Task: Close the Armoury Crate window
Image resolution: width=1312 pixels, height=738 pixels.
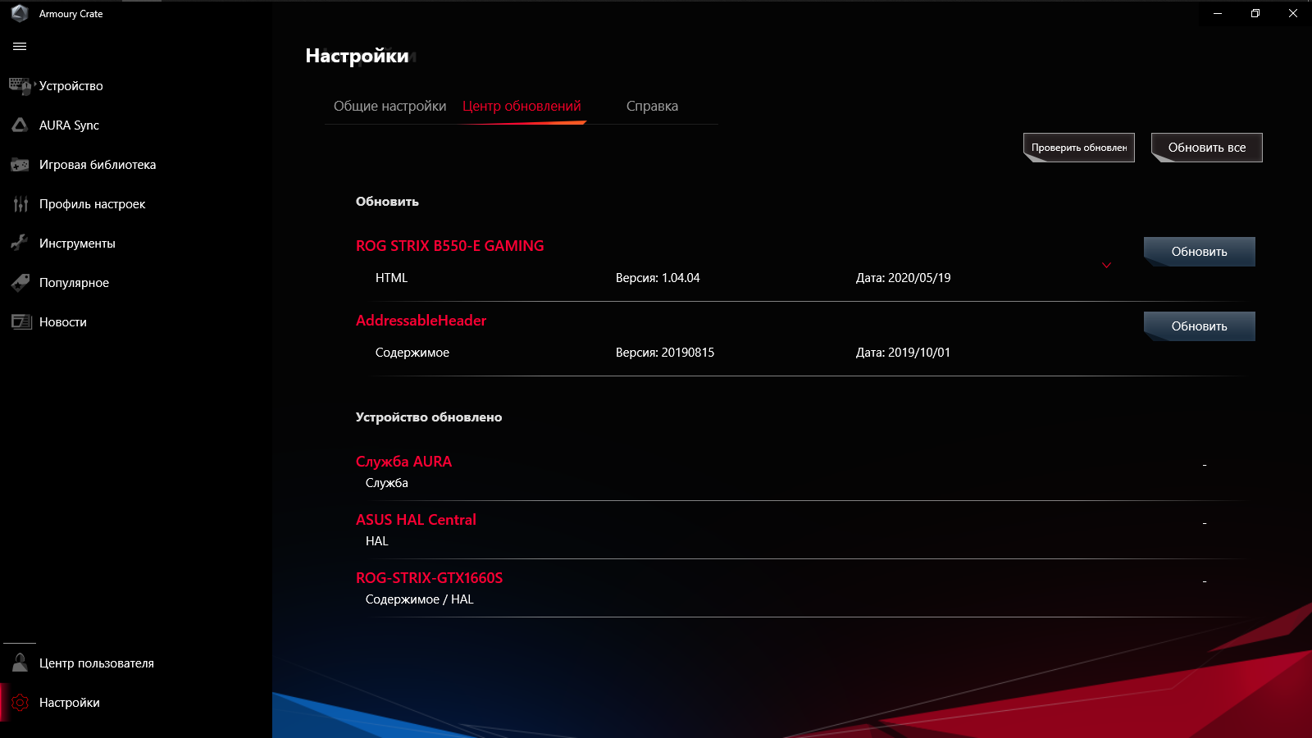Action: [x=1293, y=13]
